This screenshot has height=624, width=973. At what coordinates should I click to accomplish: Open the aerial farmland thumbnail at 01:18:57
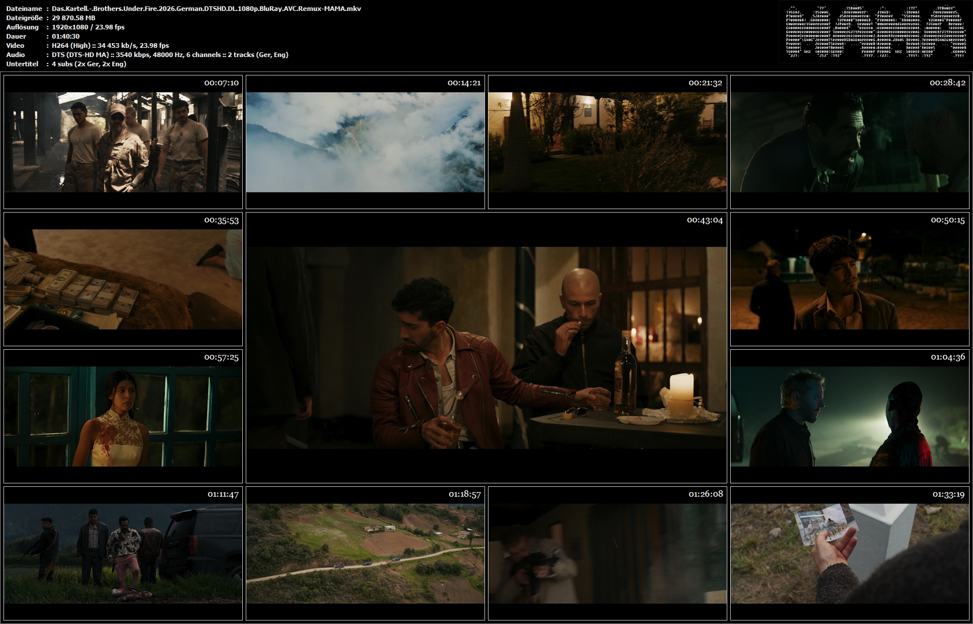tap(365, 553)
